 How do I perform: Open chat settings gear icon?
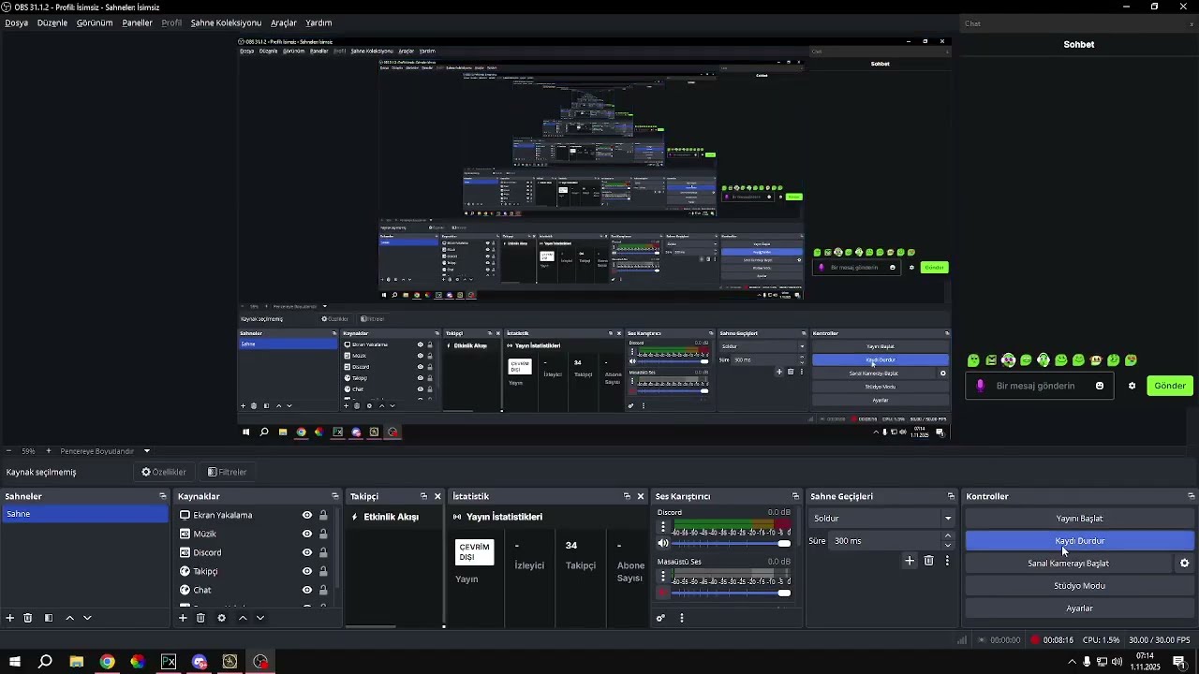coord(1132,386)
